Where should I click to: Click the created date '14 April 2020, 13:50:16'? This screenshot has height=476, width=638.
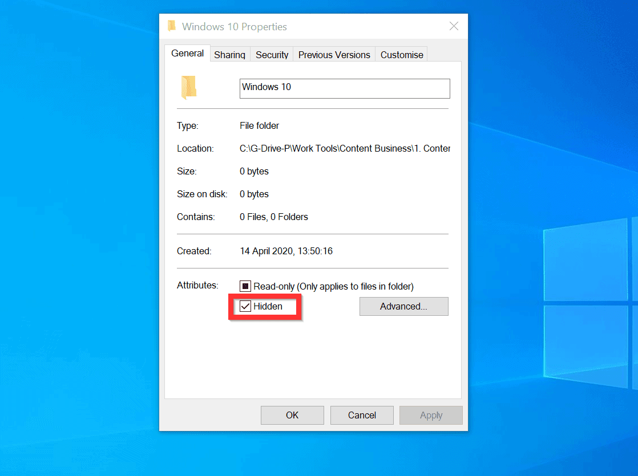point(286,251)
